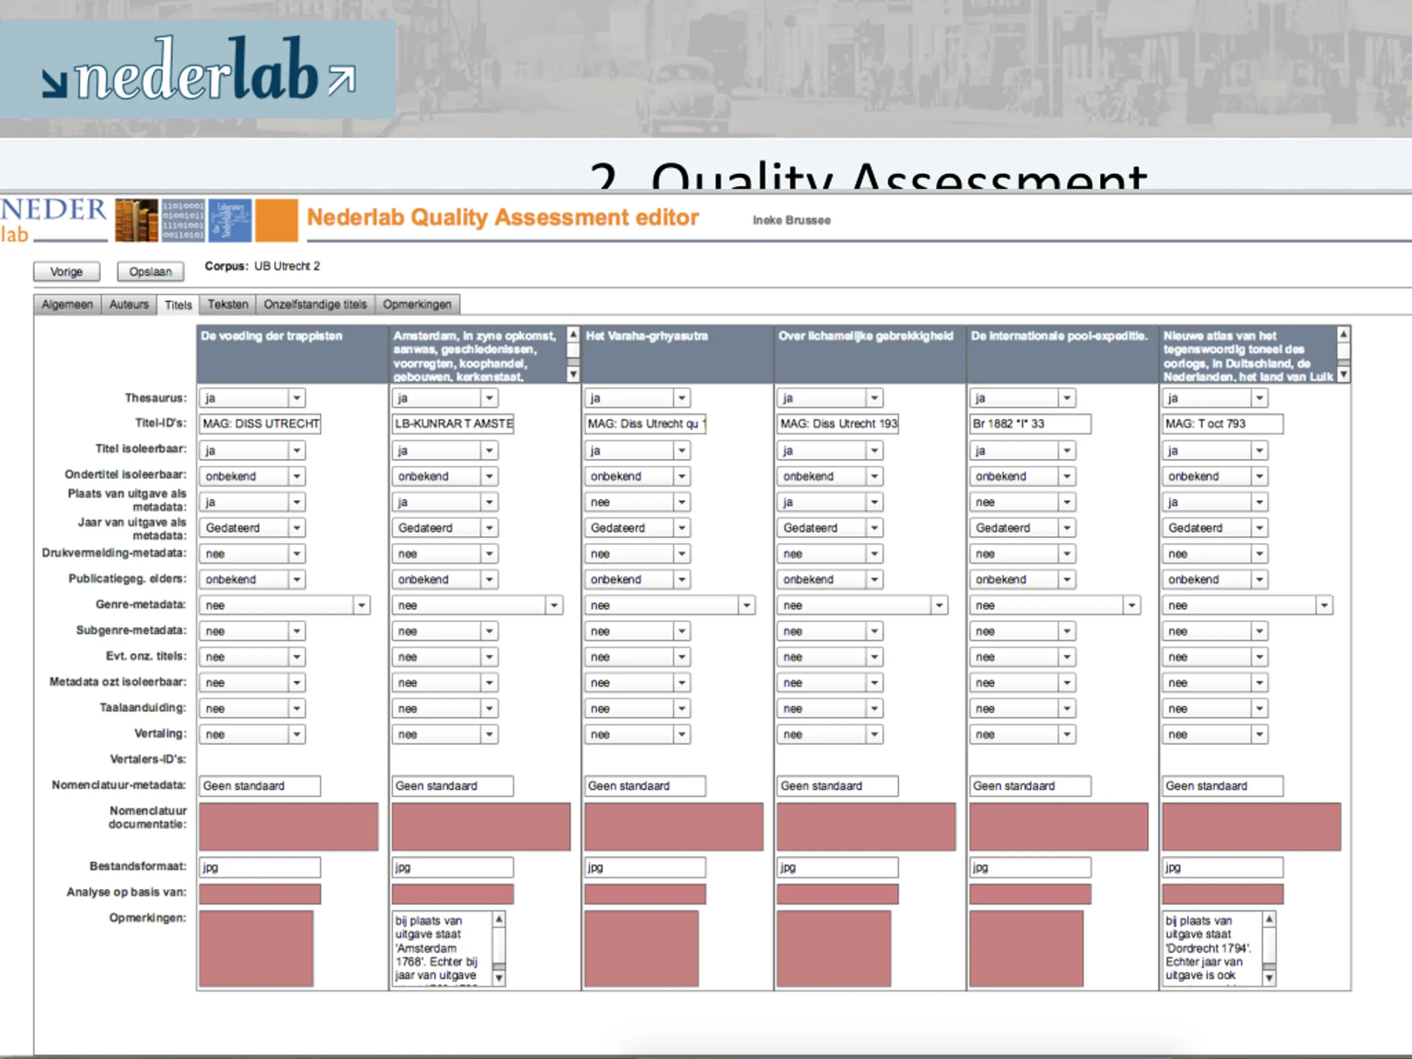Click the Nederlab logo banner

[x=198, y=69]
